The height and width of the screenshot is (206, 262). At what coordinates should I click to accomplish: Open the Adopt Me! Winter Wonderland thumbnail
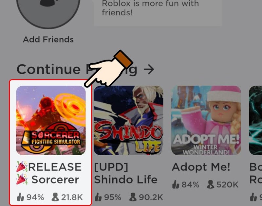(x=206, y=120)
